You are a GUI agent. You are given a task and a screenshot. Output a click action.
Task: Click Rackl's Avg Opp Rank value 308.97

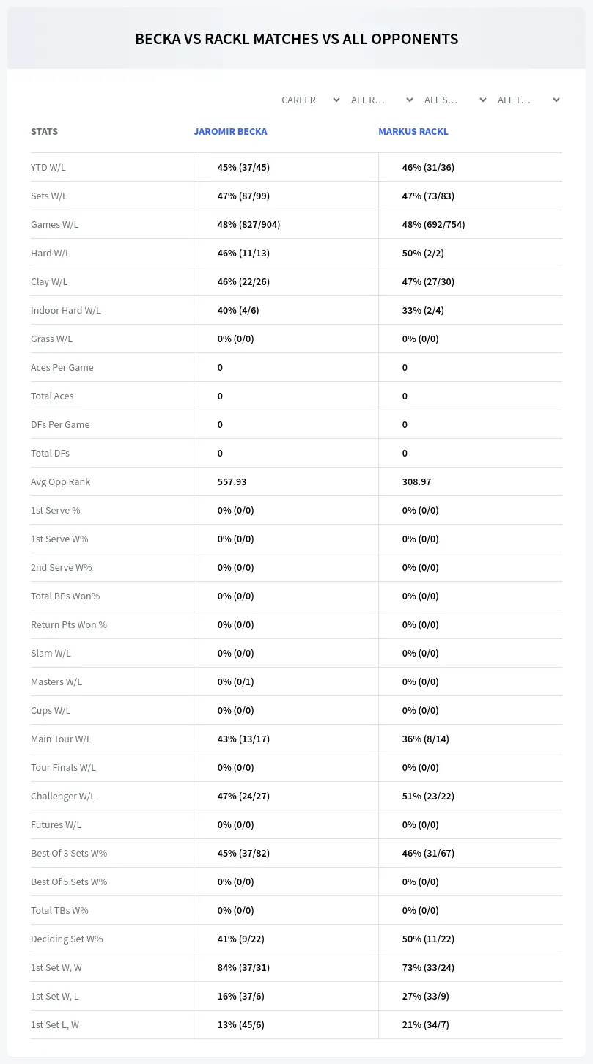416,481
